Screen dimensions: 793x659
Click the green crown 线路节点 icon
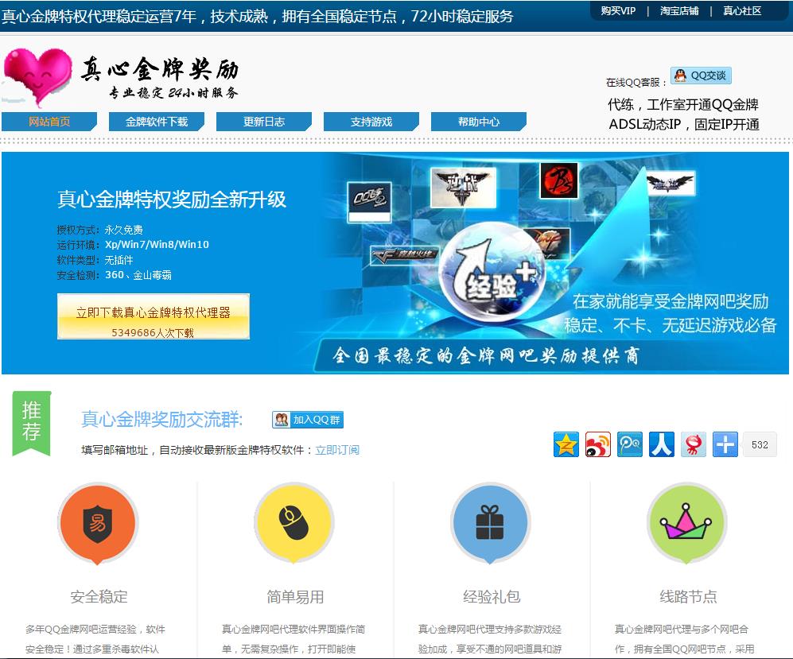click(686, 524)
